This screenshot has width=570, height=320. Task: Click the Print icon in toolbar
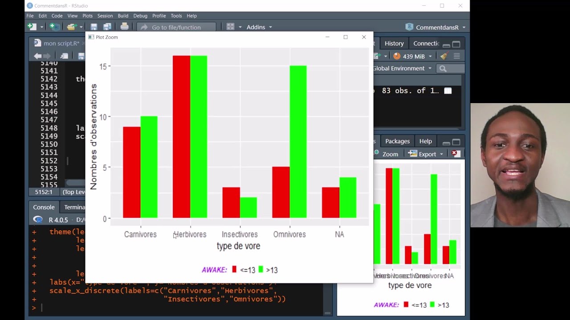coord(124,27)
